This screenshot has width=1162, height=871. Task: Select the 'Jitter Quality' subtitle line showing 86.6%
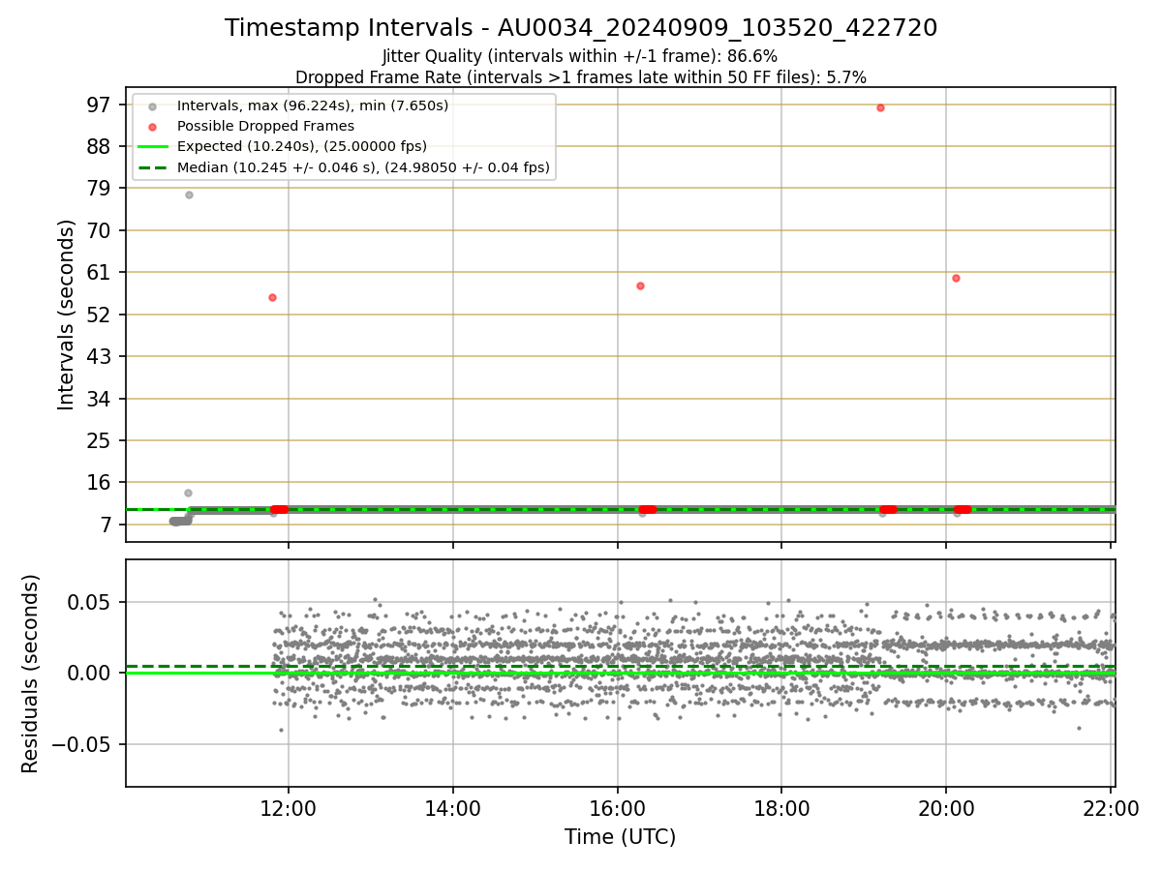click(x=580, y=57)
